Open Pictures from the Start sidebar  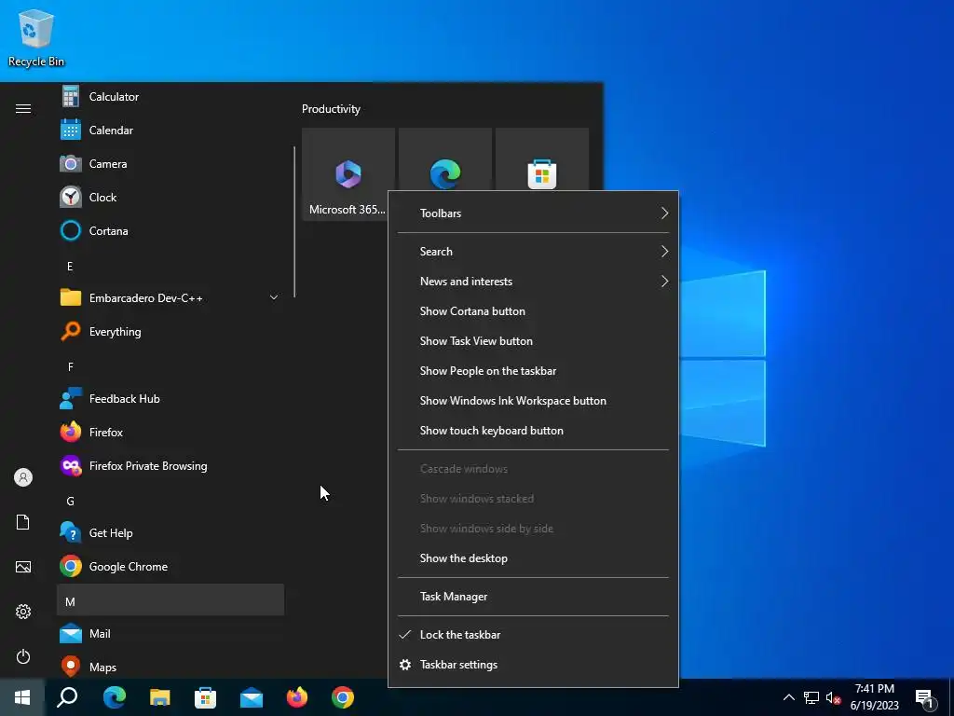[23, 567]
